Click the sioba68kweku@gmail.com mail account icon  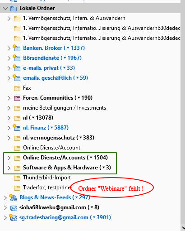[x=14, y=208]
